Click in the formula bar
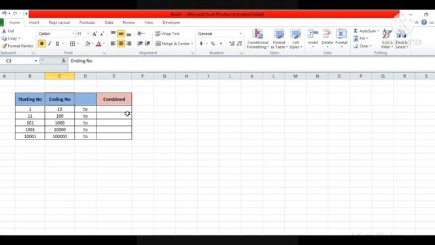This screenshot has width=435, height=245. click(x=251, y=61)
